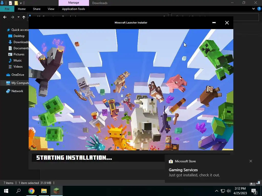Expand the ribbon with the chevron
The width and height of the screenshot is (262, 196).
[254, 9]
